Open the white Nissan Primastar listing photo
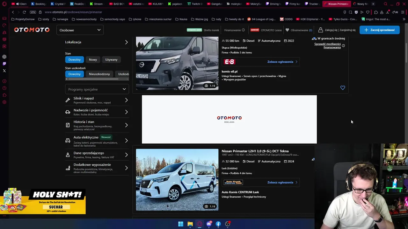The height and width of the screenshot is (229, 408). coord(177,180)
